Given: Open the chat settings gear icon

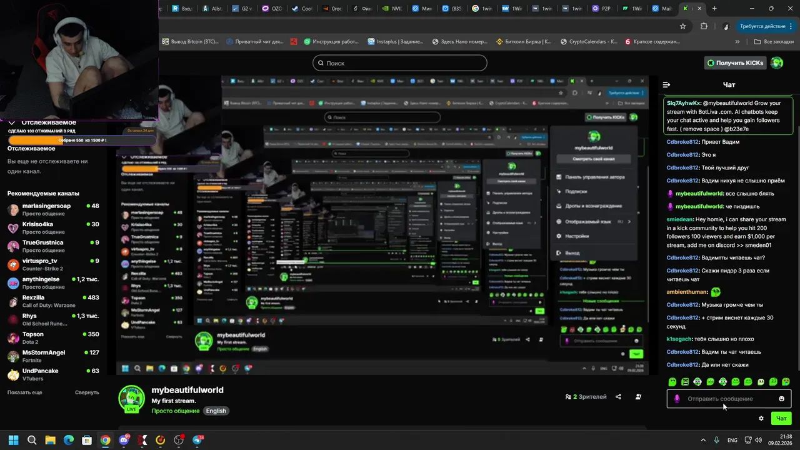Looking at the screenshot, I should (761, 418).
